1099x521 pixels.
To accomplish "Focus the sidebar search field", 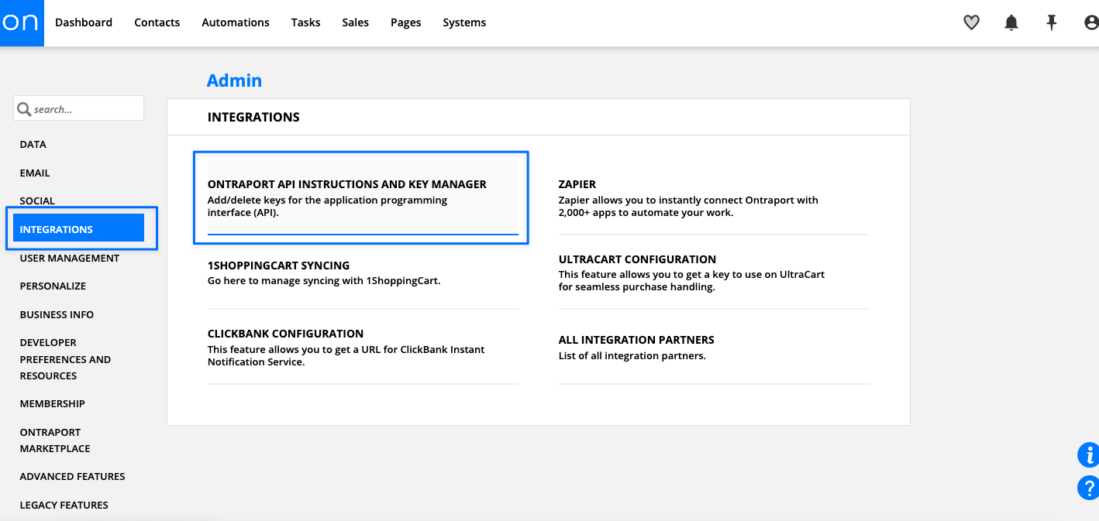I will click(x=78, y=108).
